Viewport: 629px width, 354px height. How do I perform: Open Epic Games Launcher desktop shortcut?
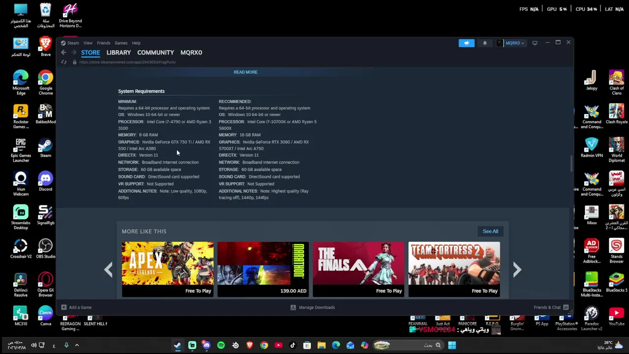point(21,150)
